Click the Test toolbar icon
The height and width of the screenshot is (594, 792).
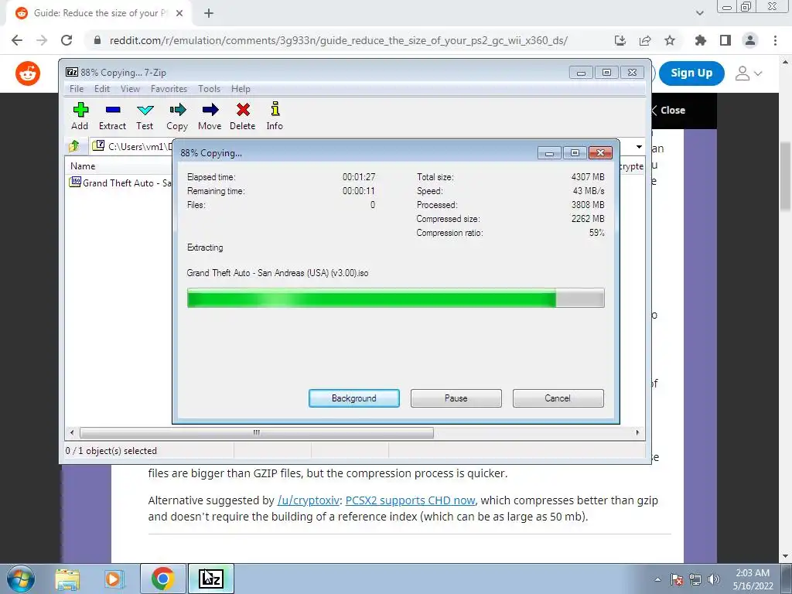145,116
